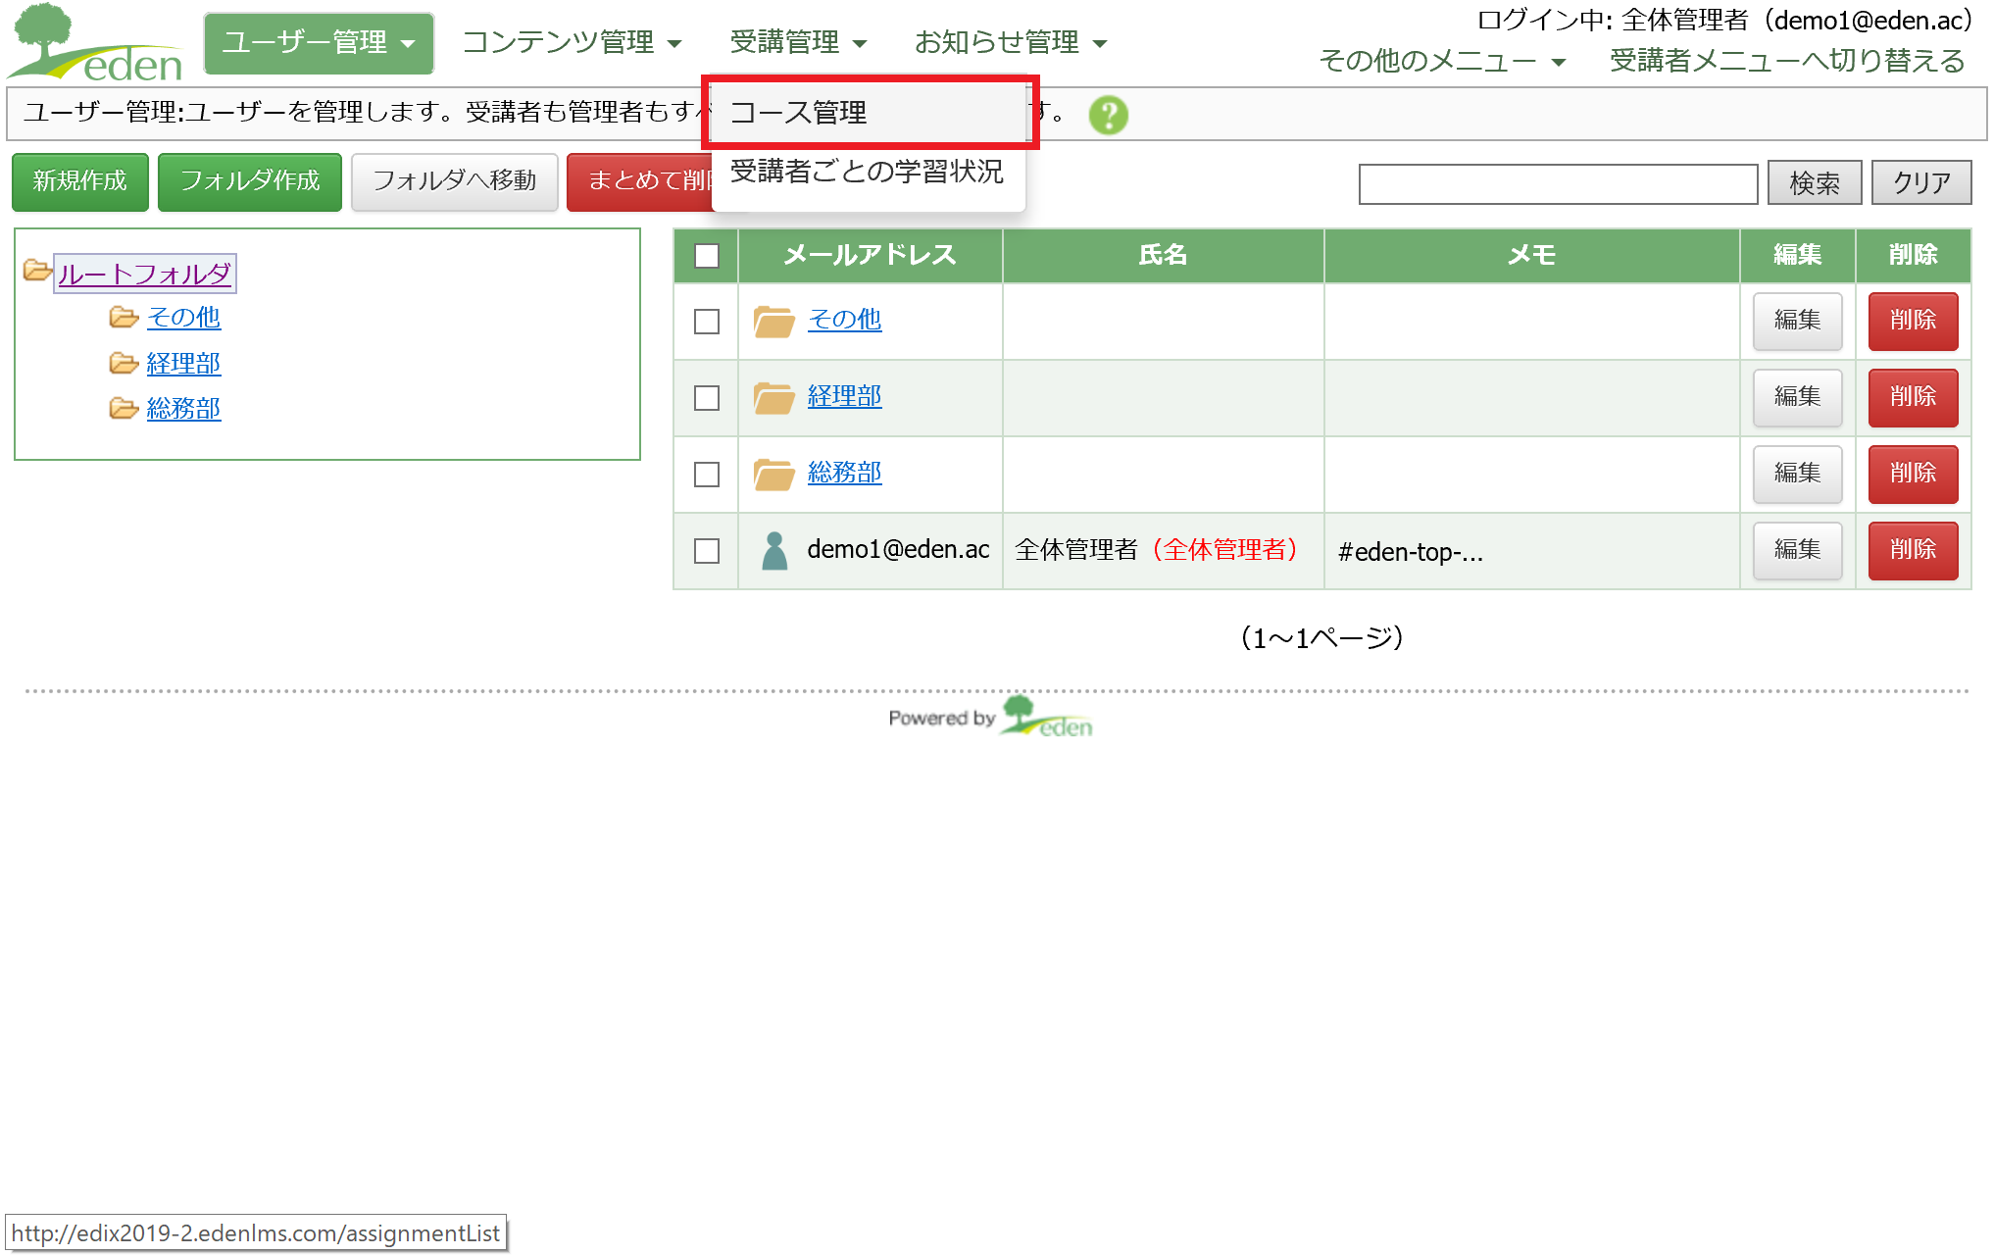Choose 受講者ごとの学習状況 menu item

tap(867, 172)
